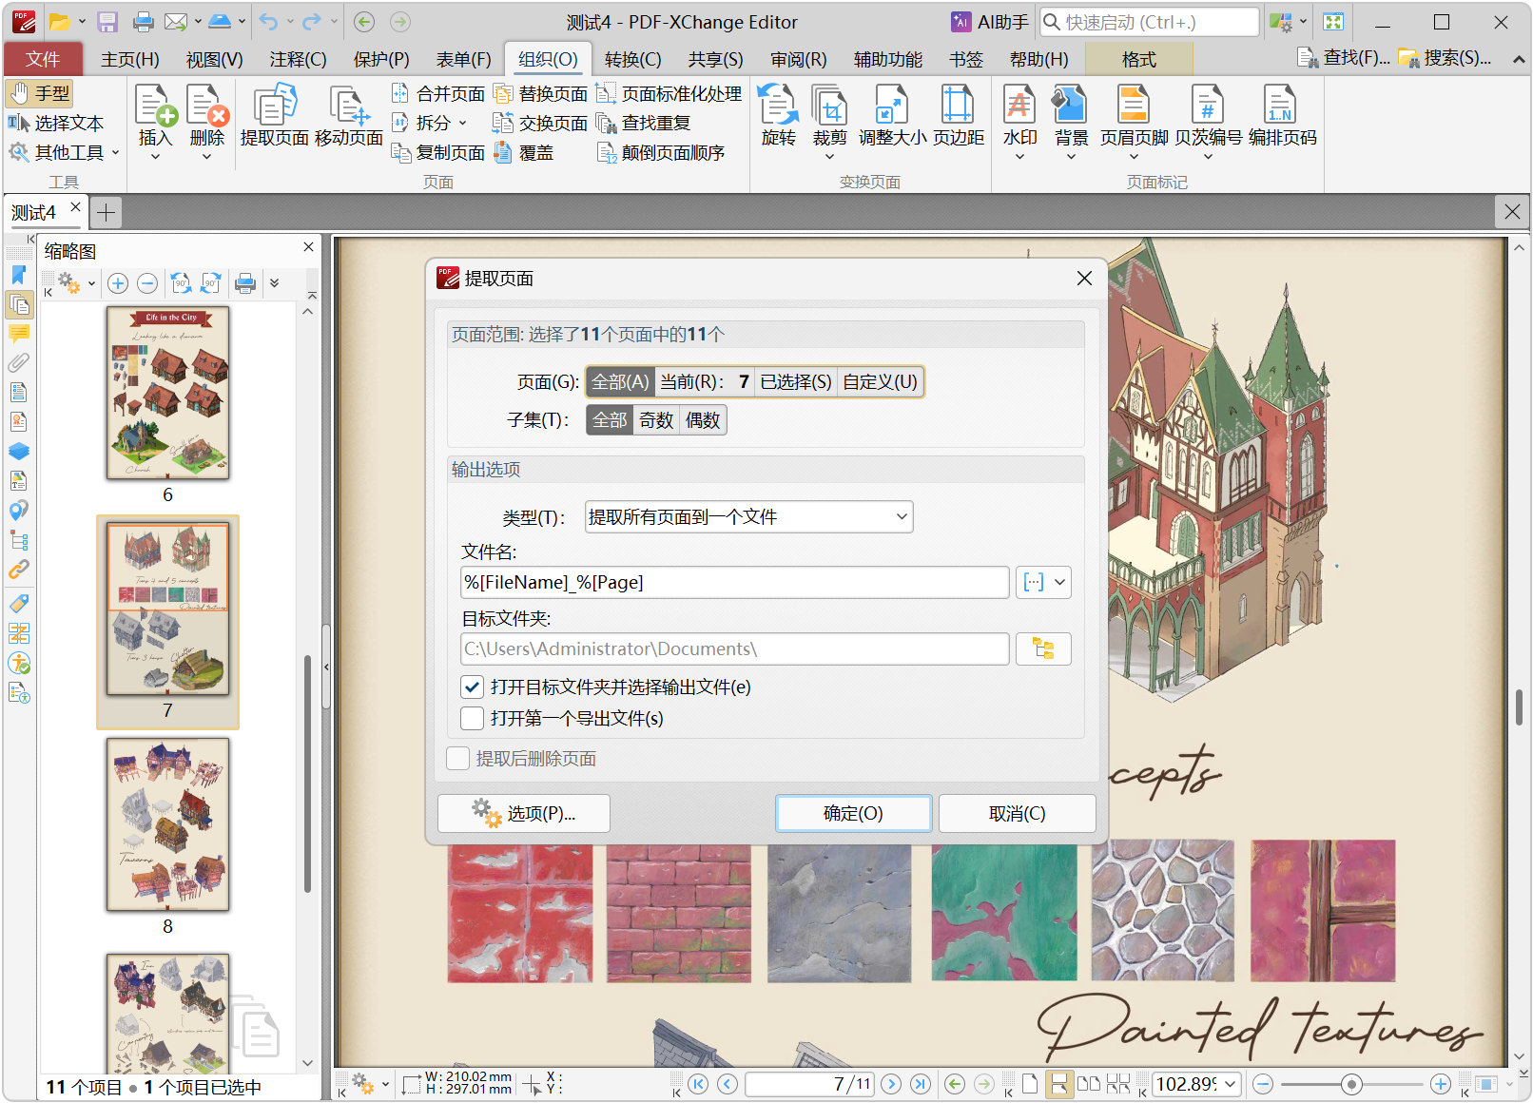Screen dimensions: 1533x1103
Task: Click the 交换页面 tool
Action: click(x=541, y=123)
